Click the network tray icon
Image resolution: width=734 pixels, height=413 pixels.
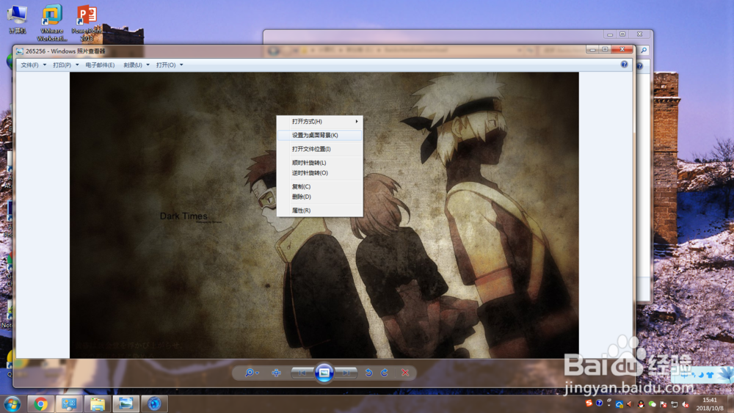tap(675, 405)
